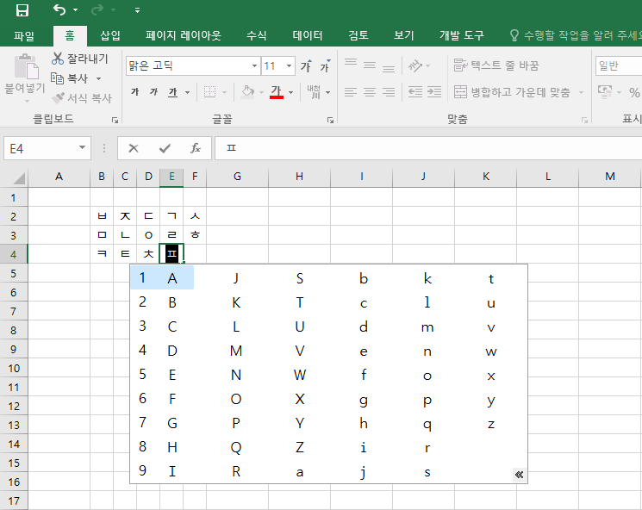Open 클립보드 dialog launcher

(115, 120)
